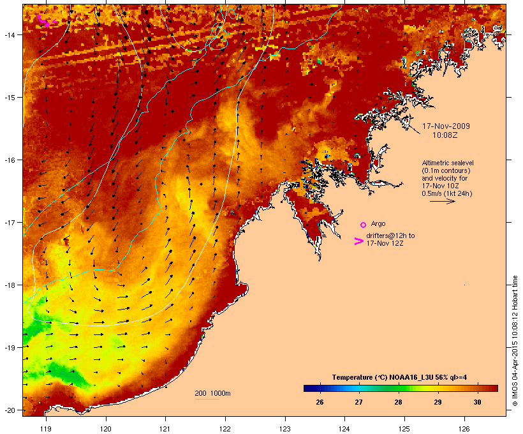The height and width of the screenshot is (434, 523).
Task: Click the '-16' latitude axis label
Action: 9,160
